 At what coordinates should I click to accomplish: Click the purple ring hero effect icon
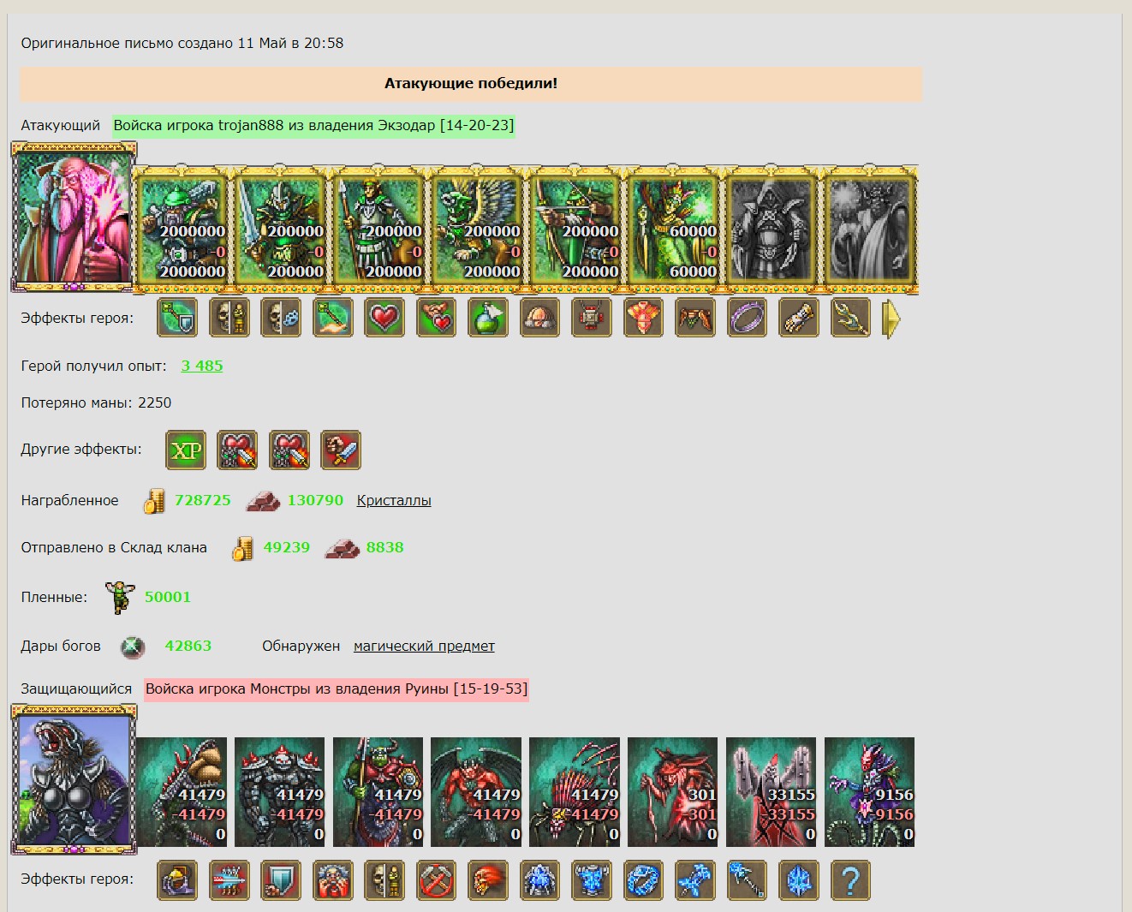tap(747, 318)
